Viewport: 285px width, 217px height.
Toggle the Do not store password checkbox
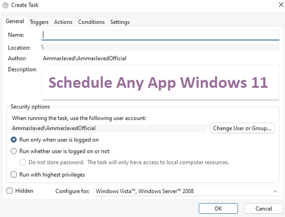click(23, 162)
